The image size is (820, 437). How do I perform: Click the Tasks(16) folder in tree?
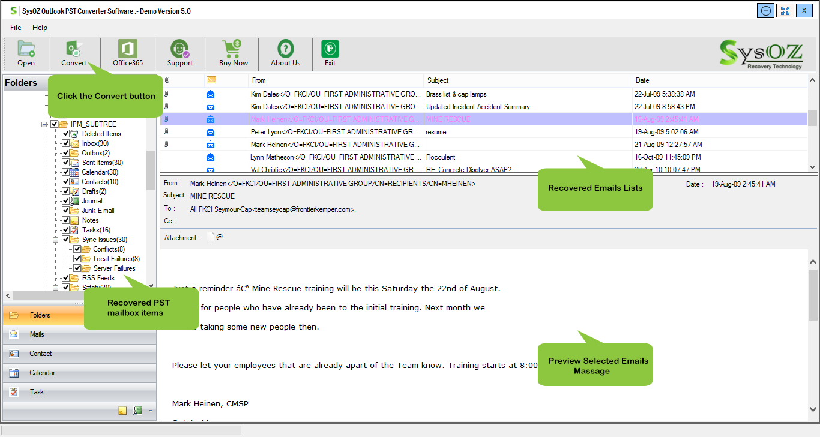pyautogui.click(x=96, y=230)
